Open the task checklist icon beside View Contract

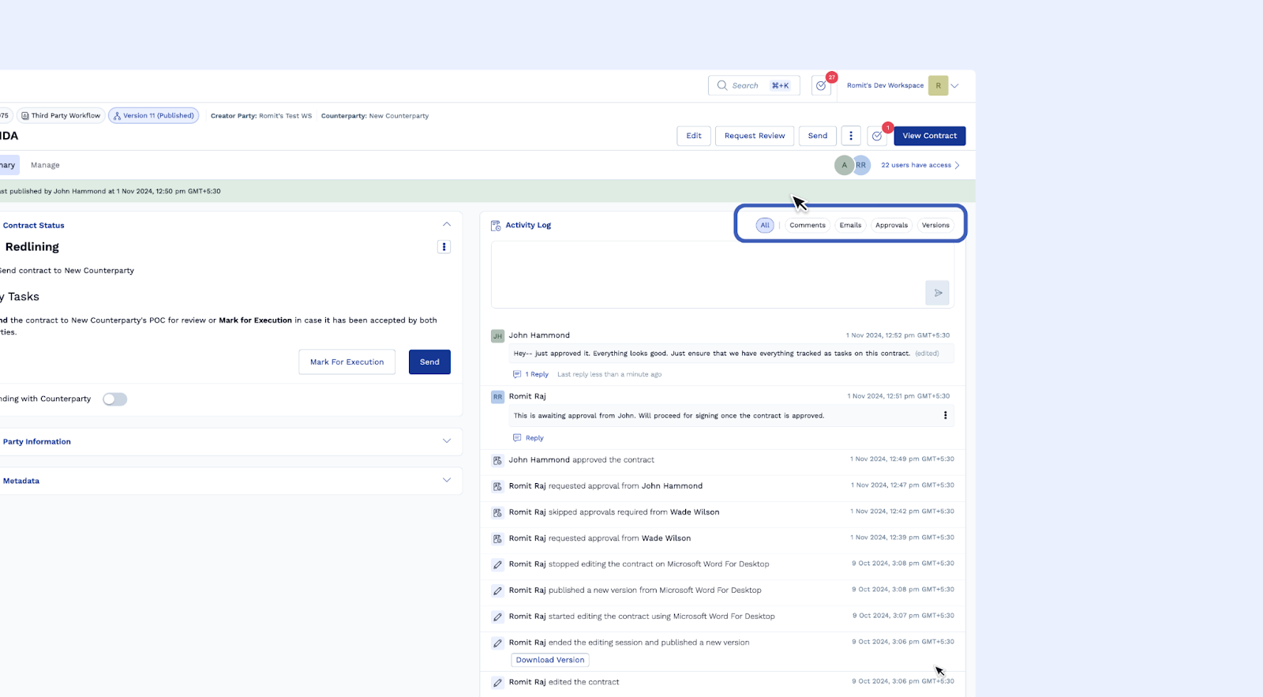point(877,136)
